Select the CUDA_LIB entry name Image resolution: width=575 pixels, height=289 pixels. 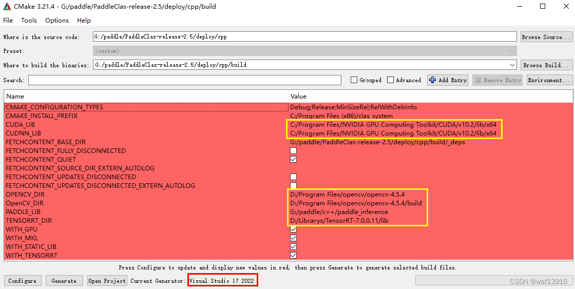pyautogui.click(x=20, y=125)
